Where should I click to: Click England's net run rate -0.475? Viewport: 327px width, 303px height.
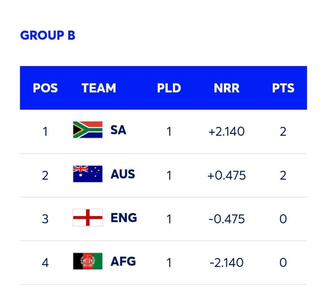[x=226, y=219]
